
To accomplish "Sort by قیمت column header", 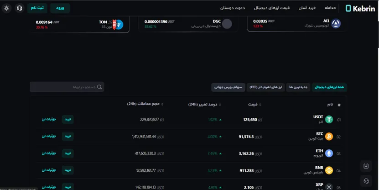I will (x=254, y=105).
